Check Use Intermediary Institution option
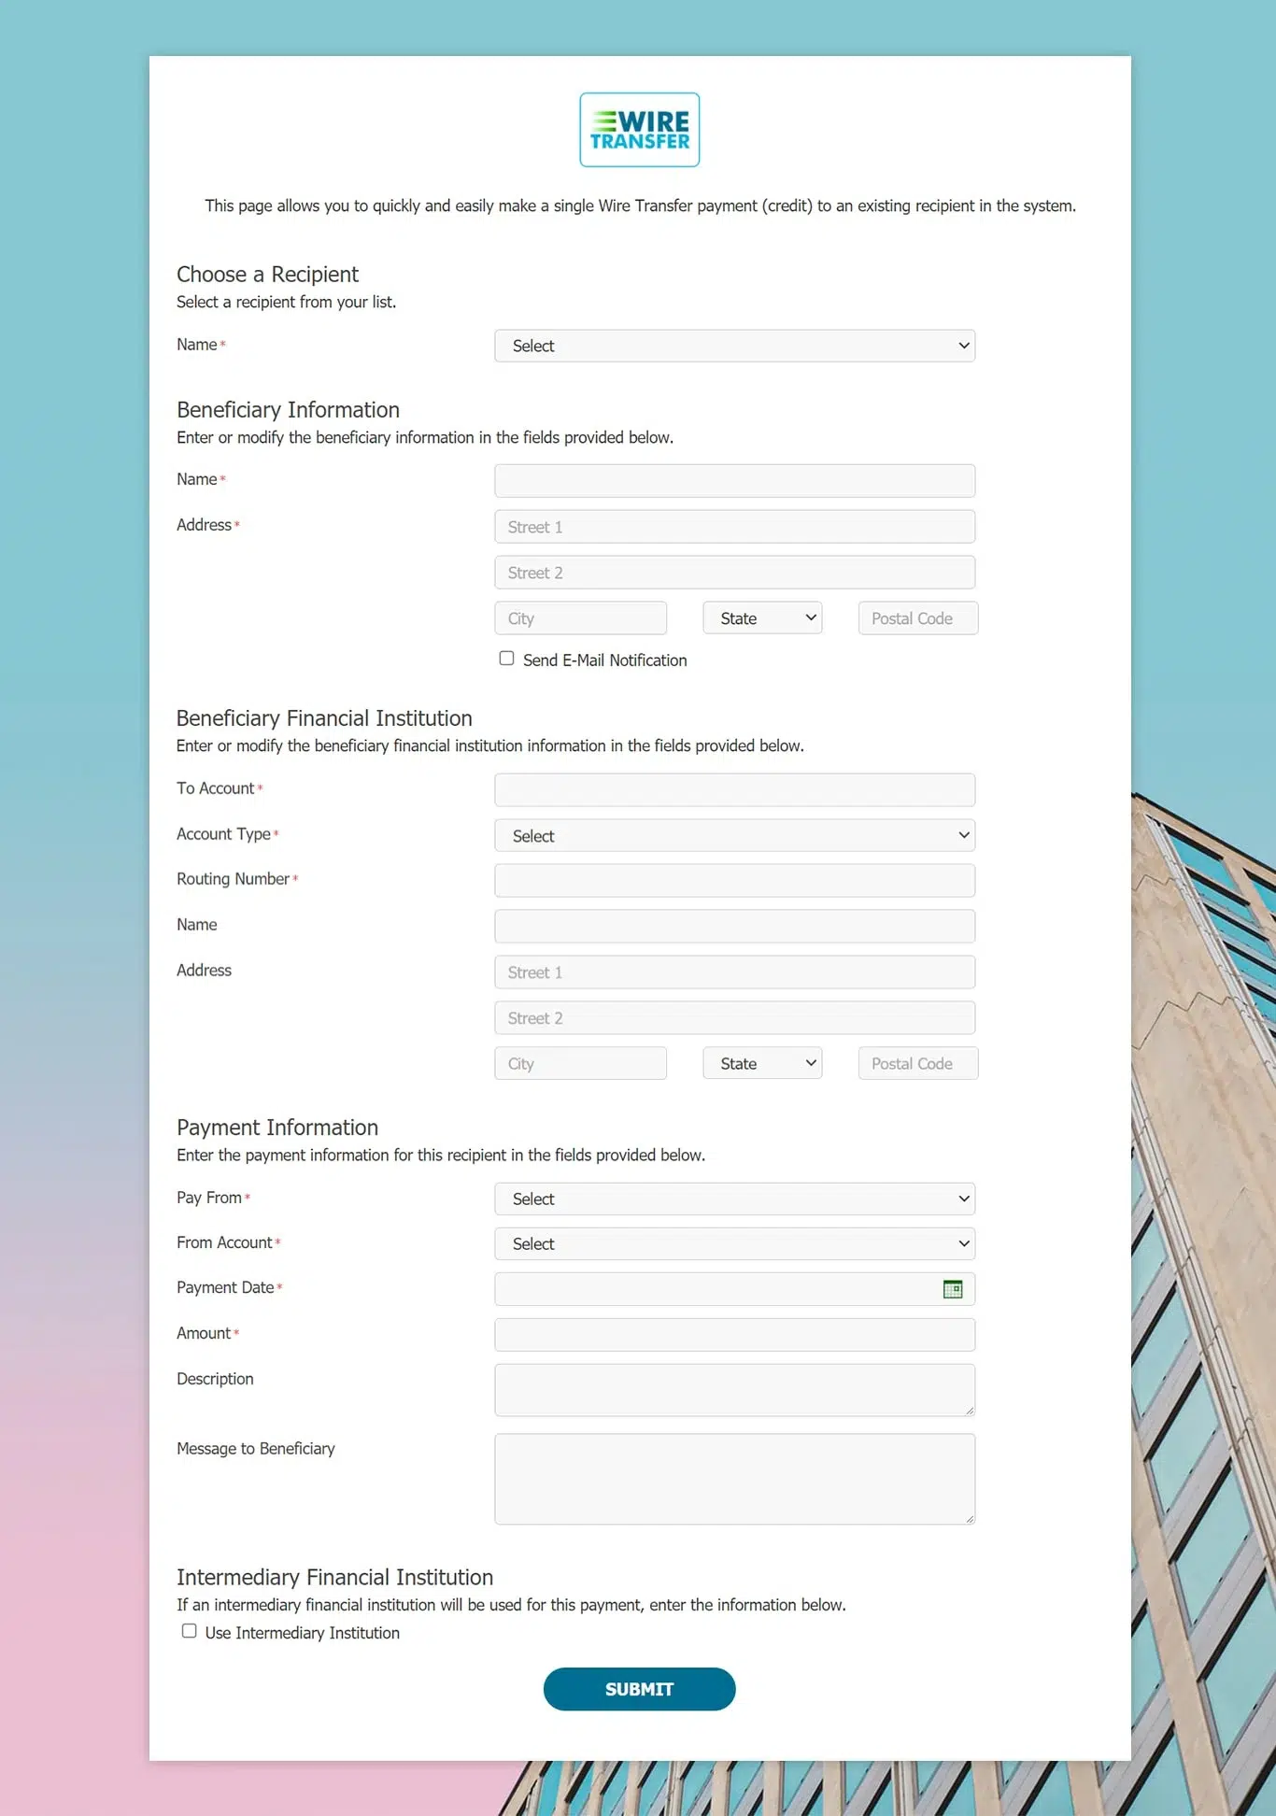This screenshot has height=1816, width=1276. [x=190, y=1631]
